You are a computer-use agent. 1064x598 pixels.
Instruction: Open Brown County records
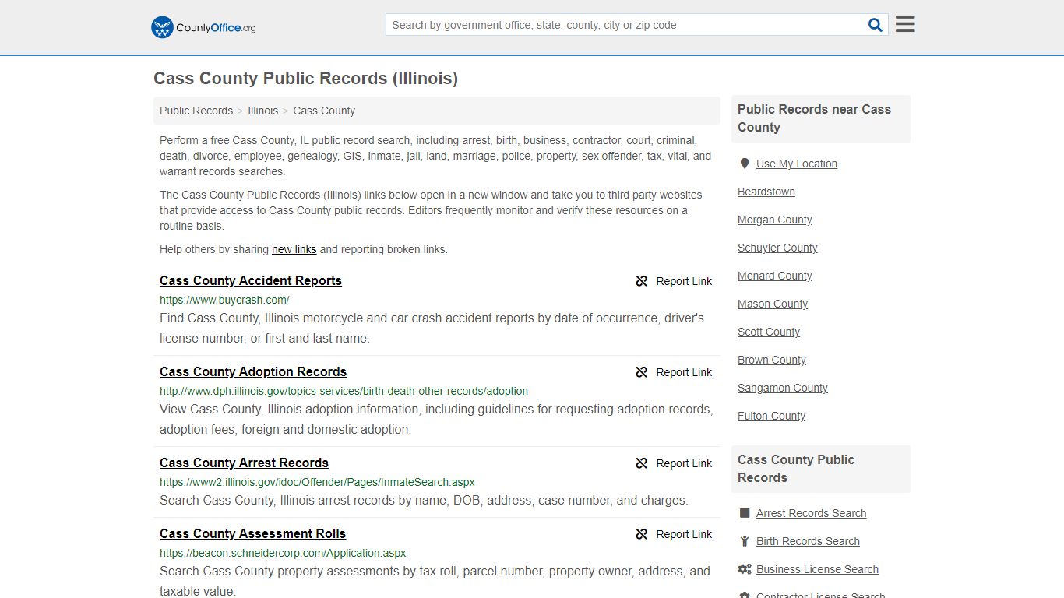(x=772, y=360)
